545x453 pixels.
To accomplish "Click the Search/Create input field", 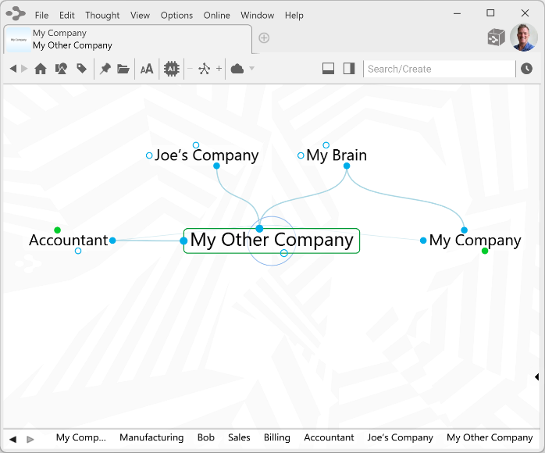I will pos(439,69).
